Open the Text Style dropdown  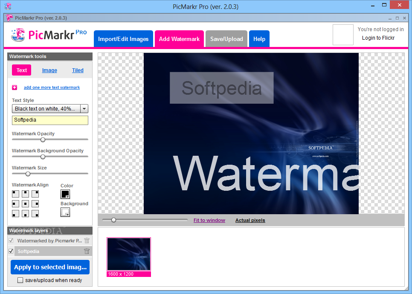tap(84, 109)
